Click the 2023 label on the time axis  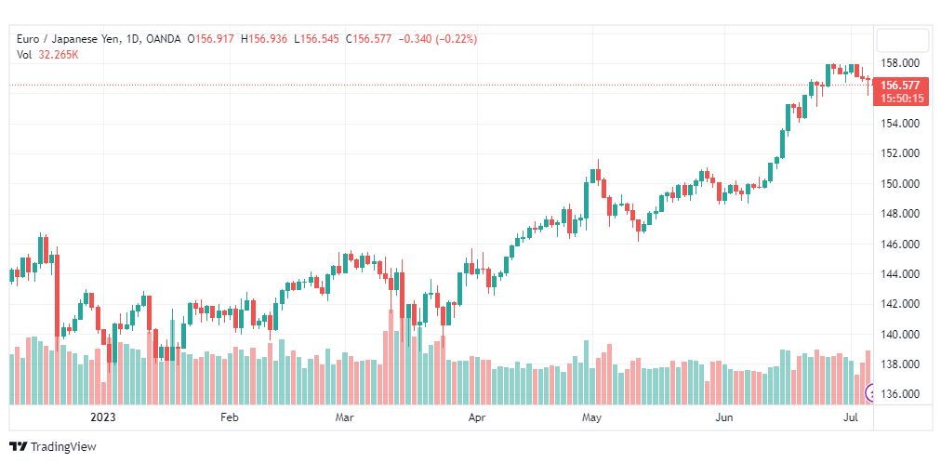[102, 417]
